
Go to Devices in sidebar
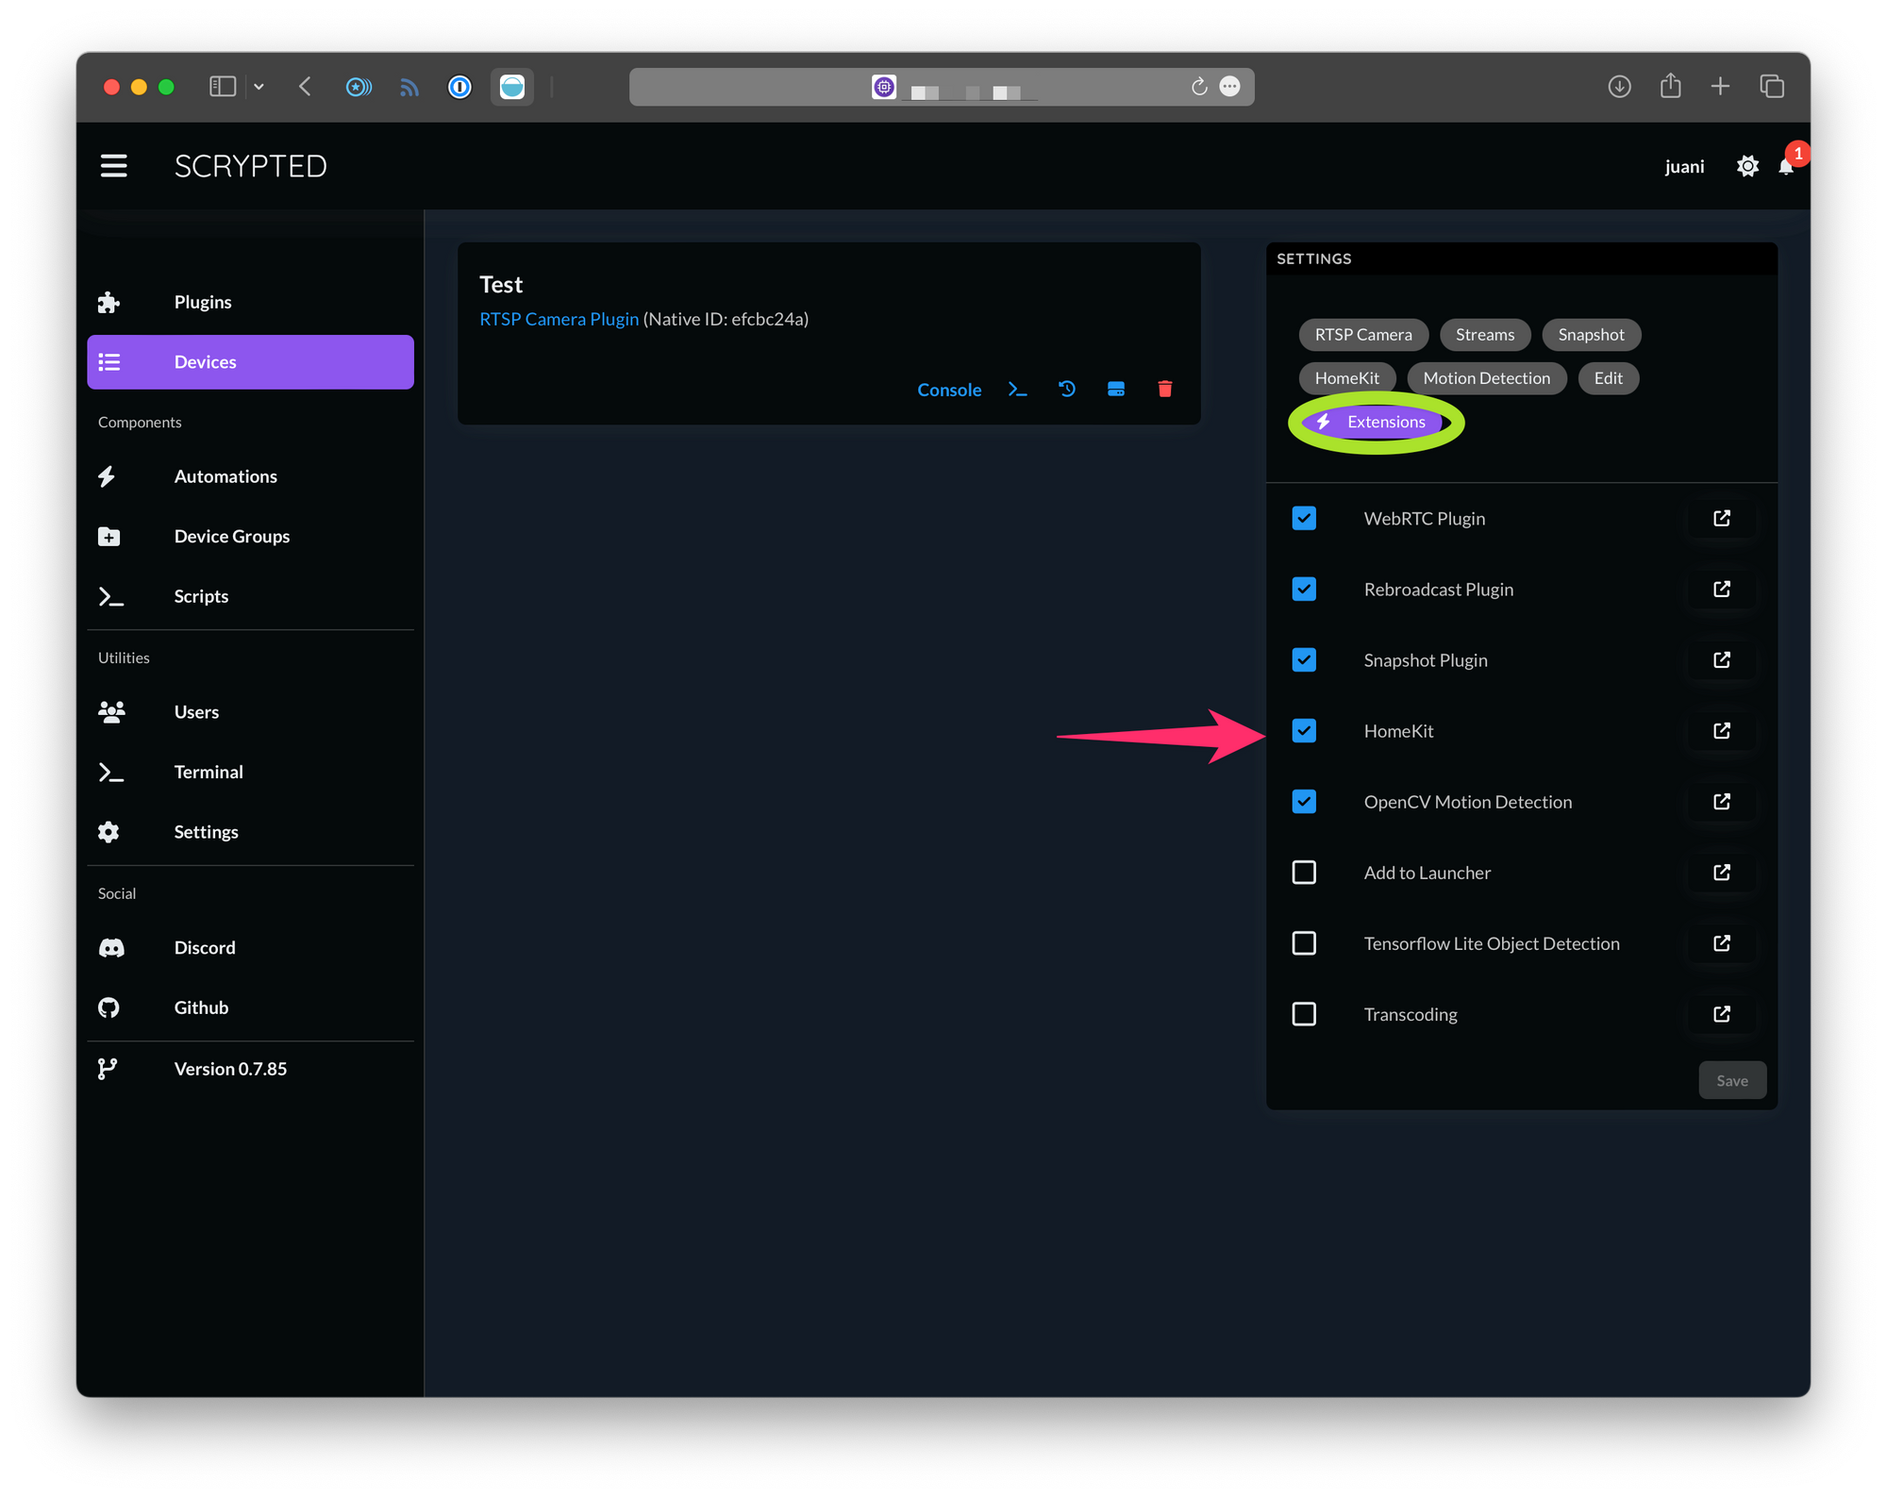250,361
